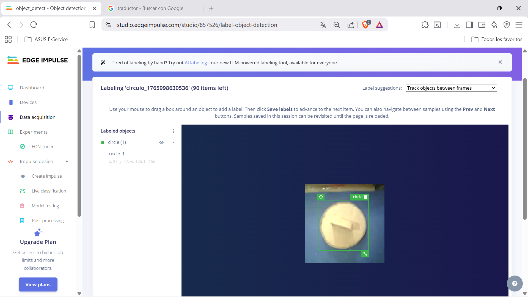The width and height of the screenshot is (528, 297).
Task: Click the green circle label color dot
Action: click(x=103, y=142)
